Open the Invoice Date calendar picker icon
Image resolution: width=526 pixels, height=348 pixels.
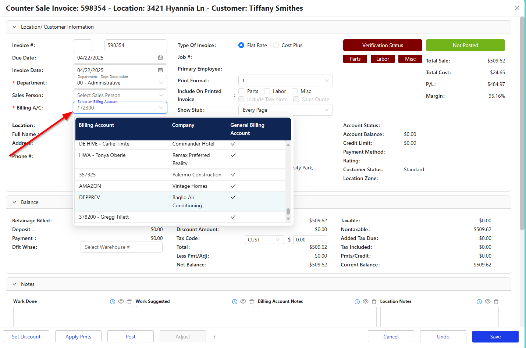(160, 70)
